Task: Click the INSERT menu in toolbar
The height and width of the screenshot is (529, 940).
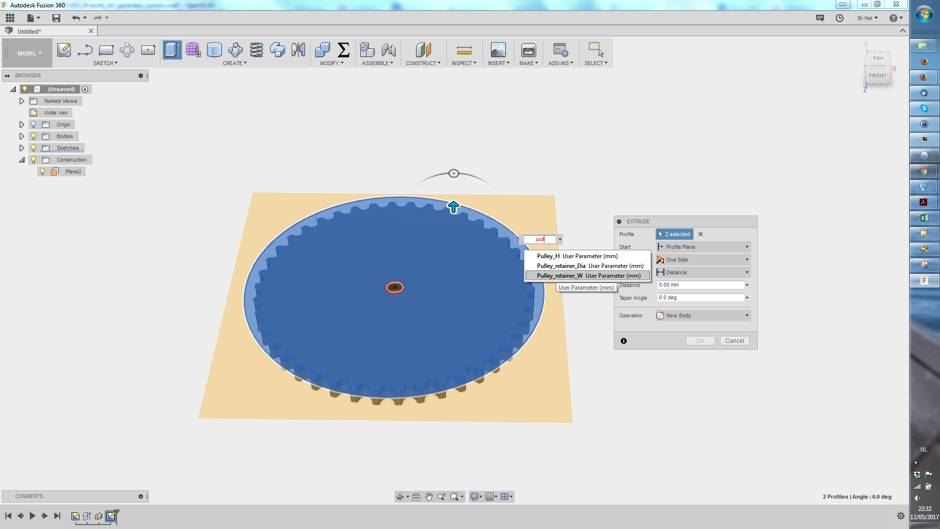Action: (x=497, y=63)
